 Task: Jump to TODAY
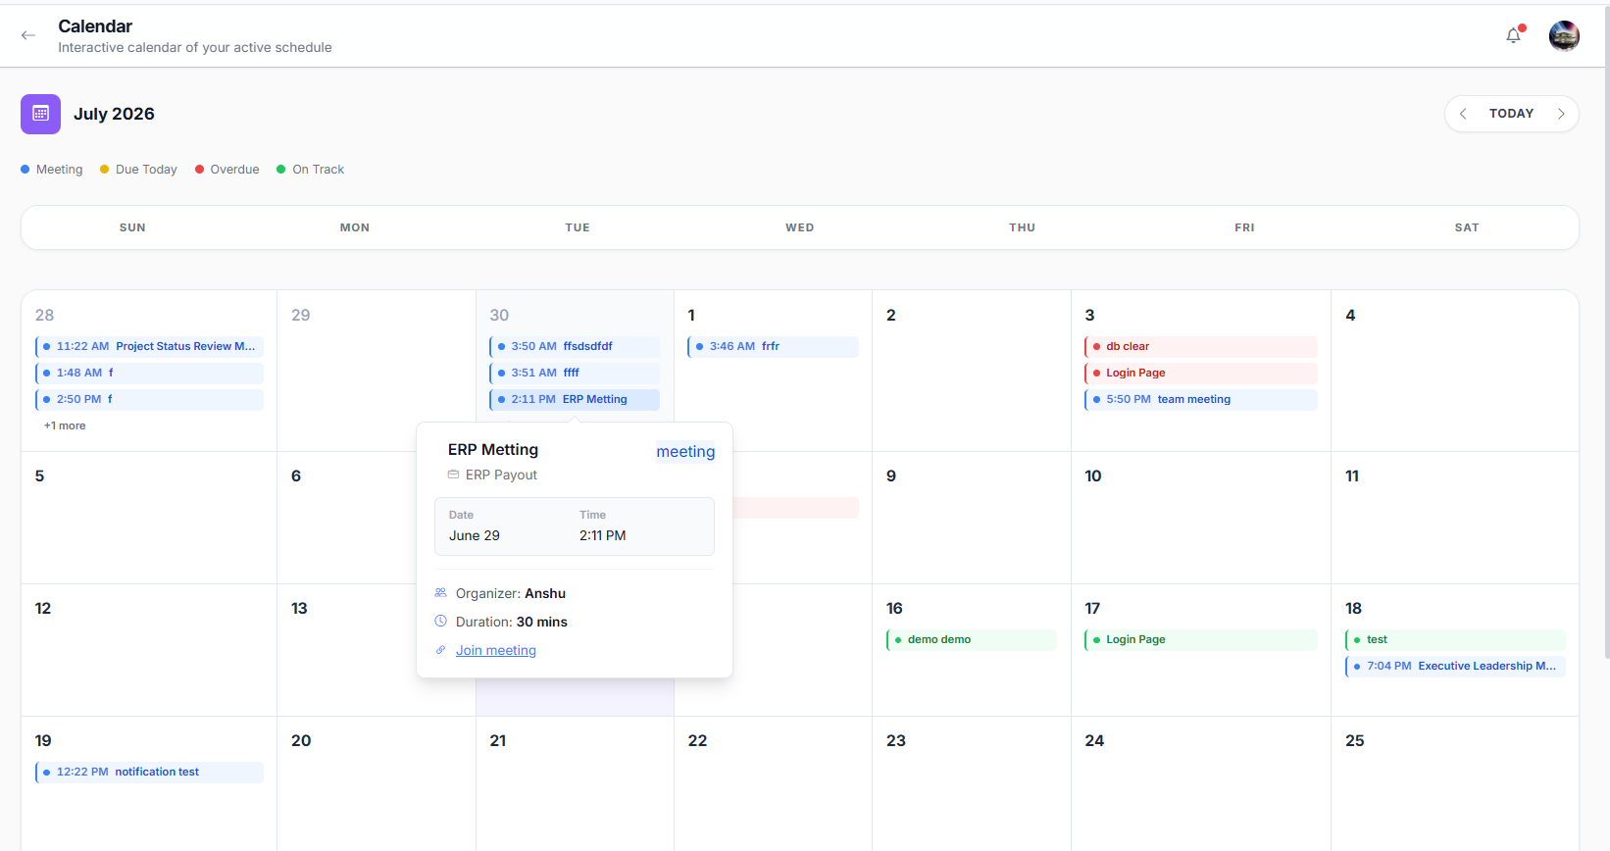1511,114
